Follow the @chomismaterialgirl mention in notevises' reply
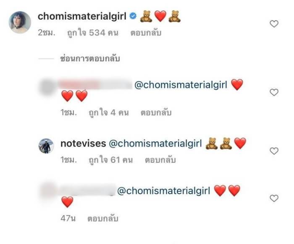 click(155, 144)
